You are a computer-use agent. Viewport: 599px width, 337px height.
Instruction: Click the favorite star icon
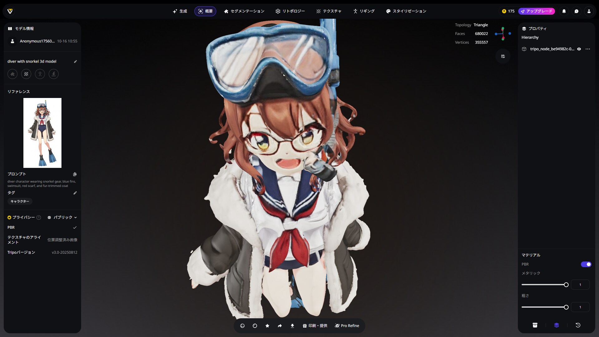(267, 326)
